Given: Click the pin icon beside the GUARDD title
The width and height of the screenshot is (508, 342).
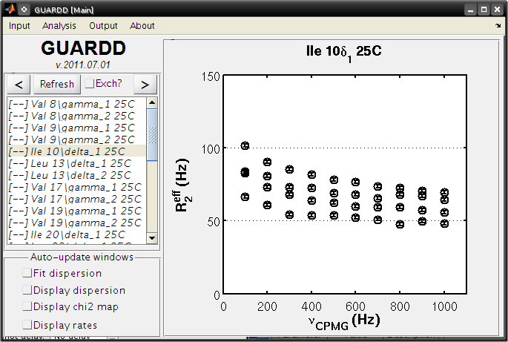Looking at the screenshot, I should [x=24, y=10].
